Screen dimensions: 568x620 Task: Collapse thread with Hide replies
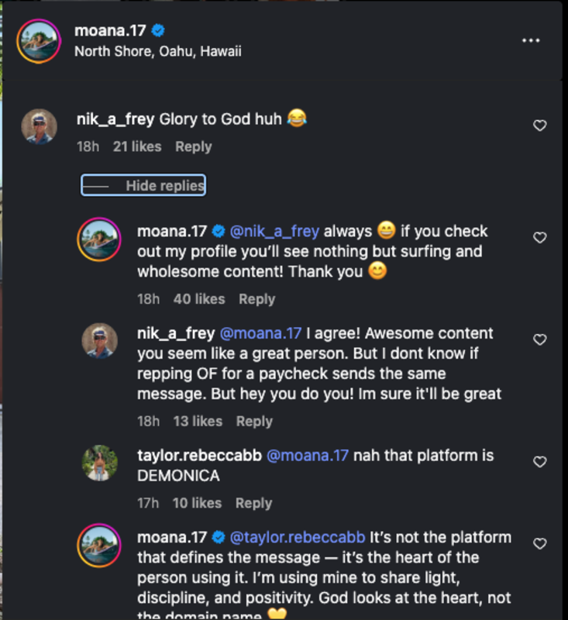pyautogui.click(x=143, y=185)
